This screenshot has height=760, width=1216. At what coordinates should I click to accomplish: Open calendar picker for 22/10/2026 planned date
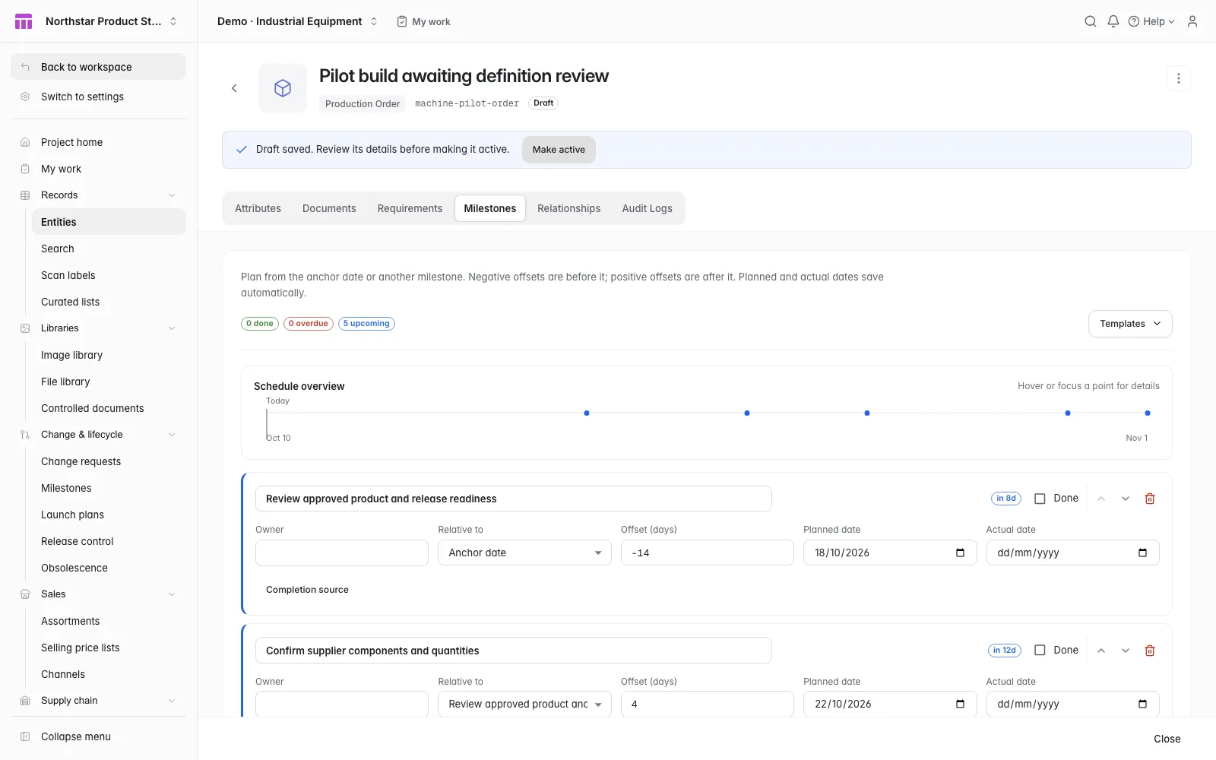pyautogui.click(x=960, y=704)
